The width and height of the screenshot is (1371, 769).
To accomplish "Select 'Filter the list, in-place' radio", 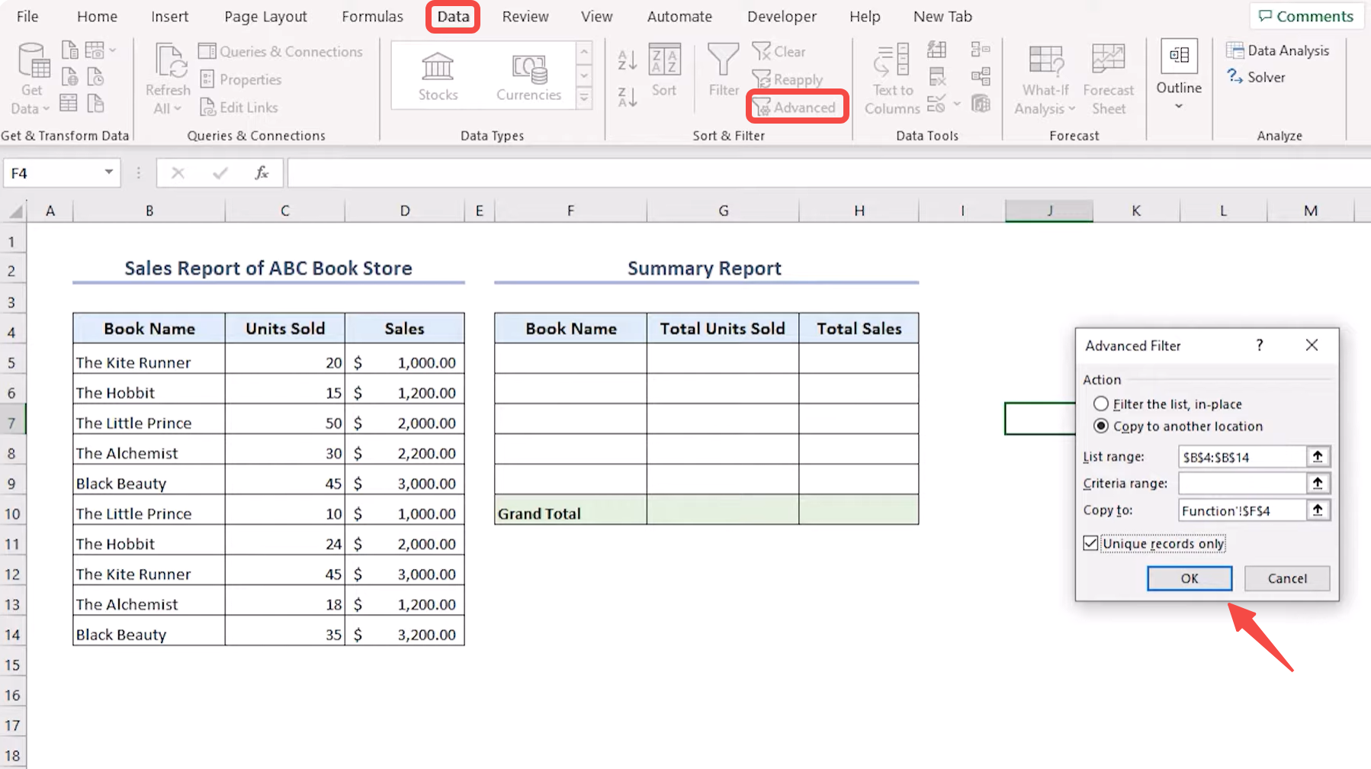I will coord(1101,404).
